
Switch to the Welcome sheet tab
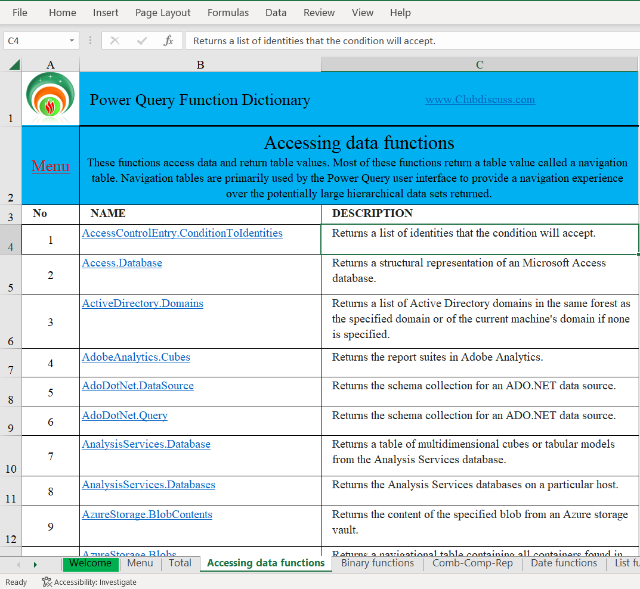90,563
